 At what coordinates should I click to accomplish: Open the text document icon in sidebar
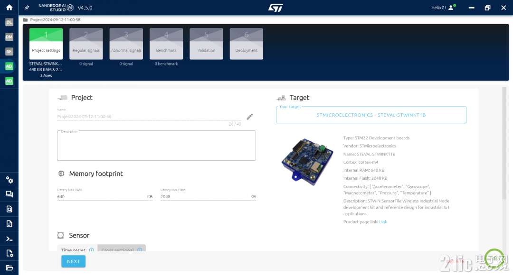click(x=9, y=224)
